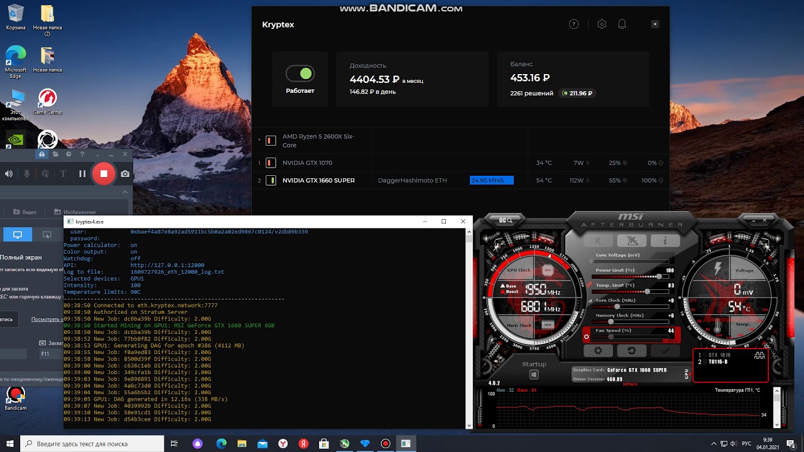
Task: Toggle the NVIDIA GTX 1070 device checkbox
Action: (271, 163)
